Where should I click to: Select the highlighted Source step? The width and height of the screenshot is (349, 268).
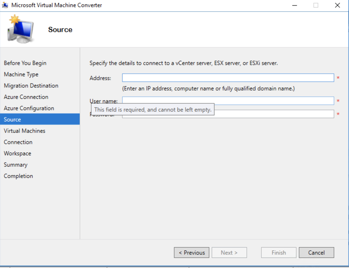40,119
